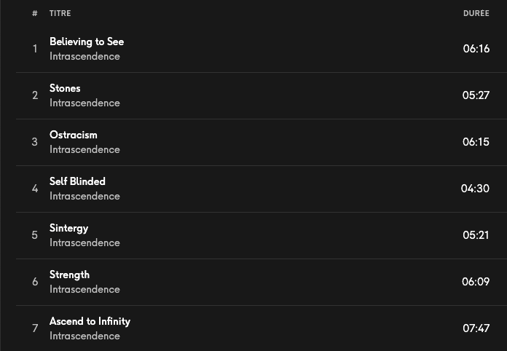
Task: Select the song titled "Stones"
Action: (x=65, y=88)
